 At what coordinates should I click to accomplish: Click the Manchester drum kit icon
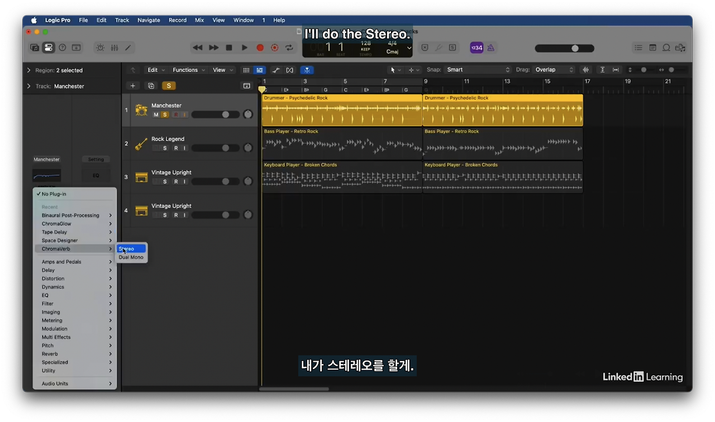click(x=141, y=110)
